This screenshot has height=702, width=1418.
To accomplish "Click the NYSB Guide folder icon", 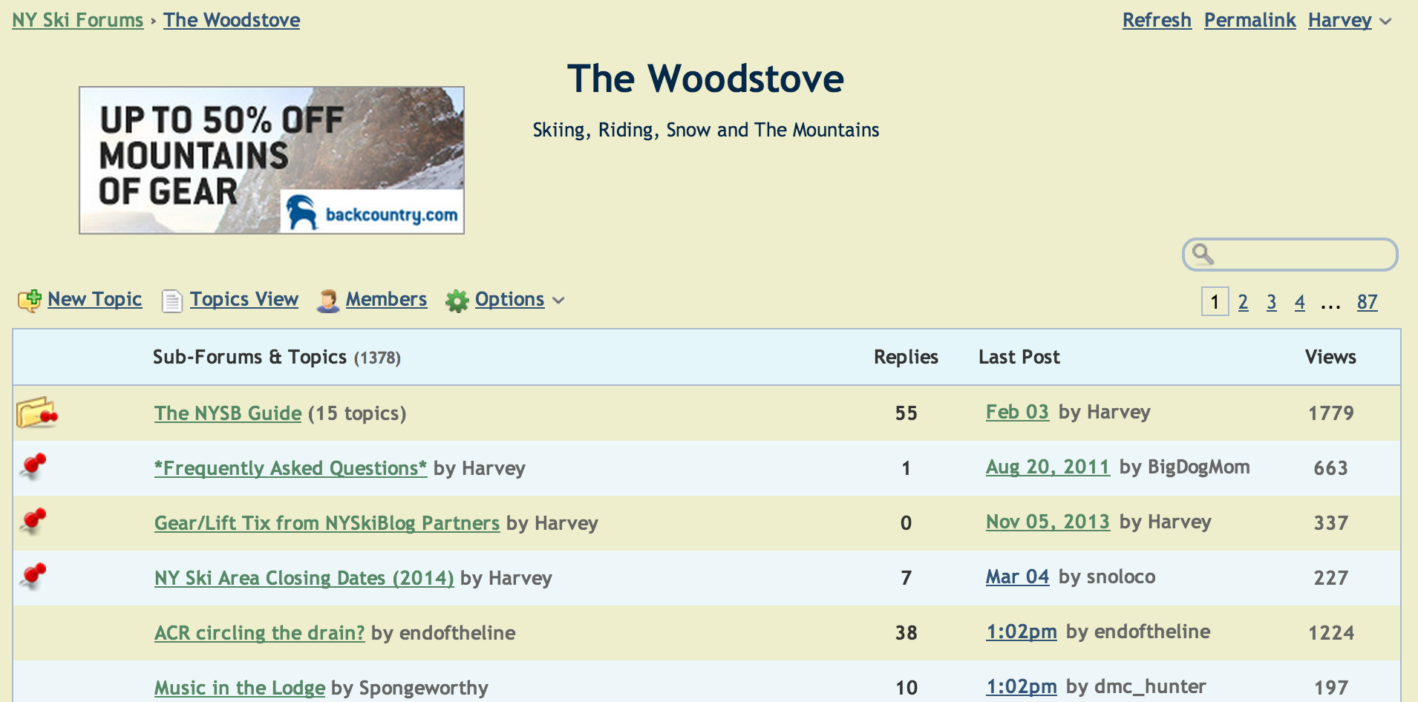I will [x=36, y=413].
